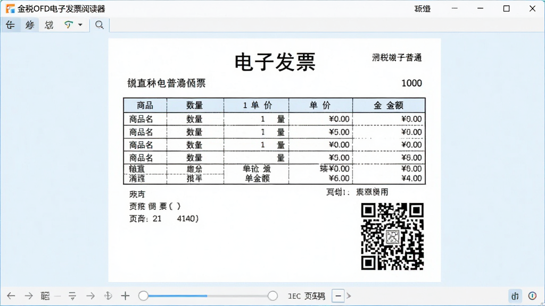Toggle the highlighted button beside the round status icon
545x306 pixels.
515,295
